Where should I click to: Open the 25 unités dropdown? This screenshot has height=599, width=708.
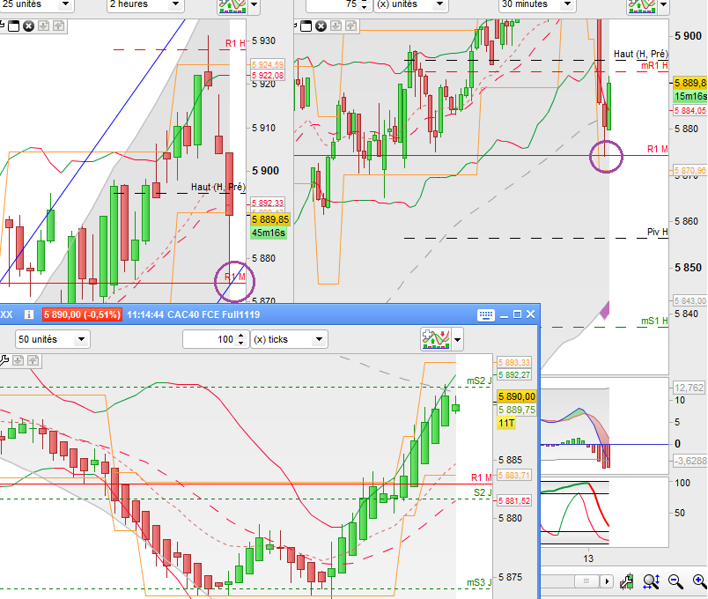[36, 4]
